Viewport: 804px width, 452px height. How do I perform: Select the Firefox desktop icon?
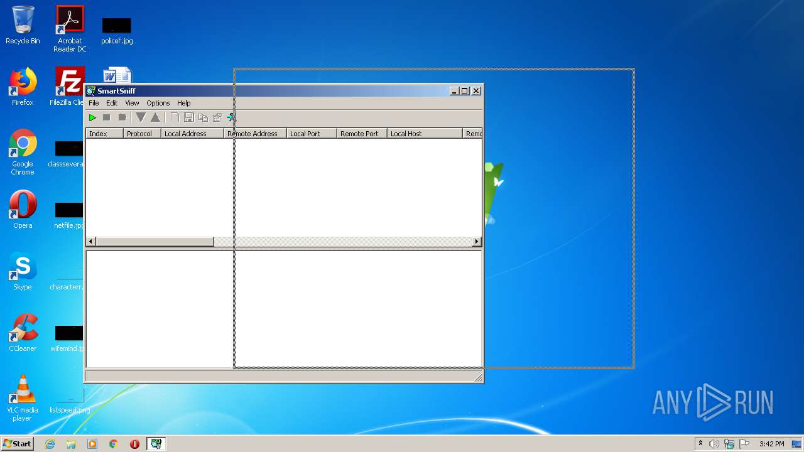pos(23,87)
